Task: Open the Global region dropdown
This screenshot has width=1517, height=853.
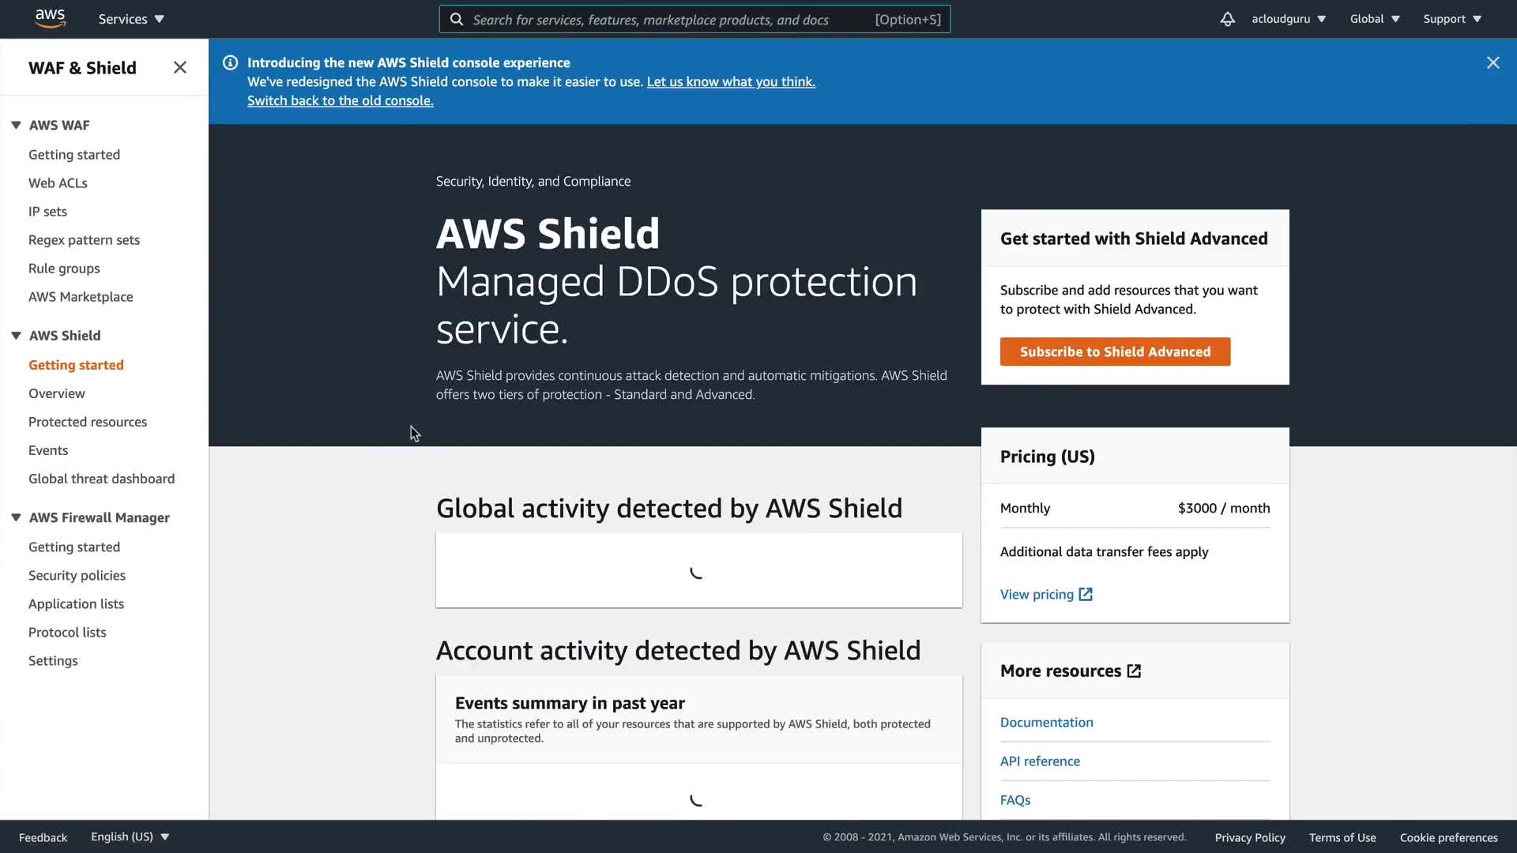Action: tap(1375, 19)
